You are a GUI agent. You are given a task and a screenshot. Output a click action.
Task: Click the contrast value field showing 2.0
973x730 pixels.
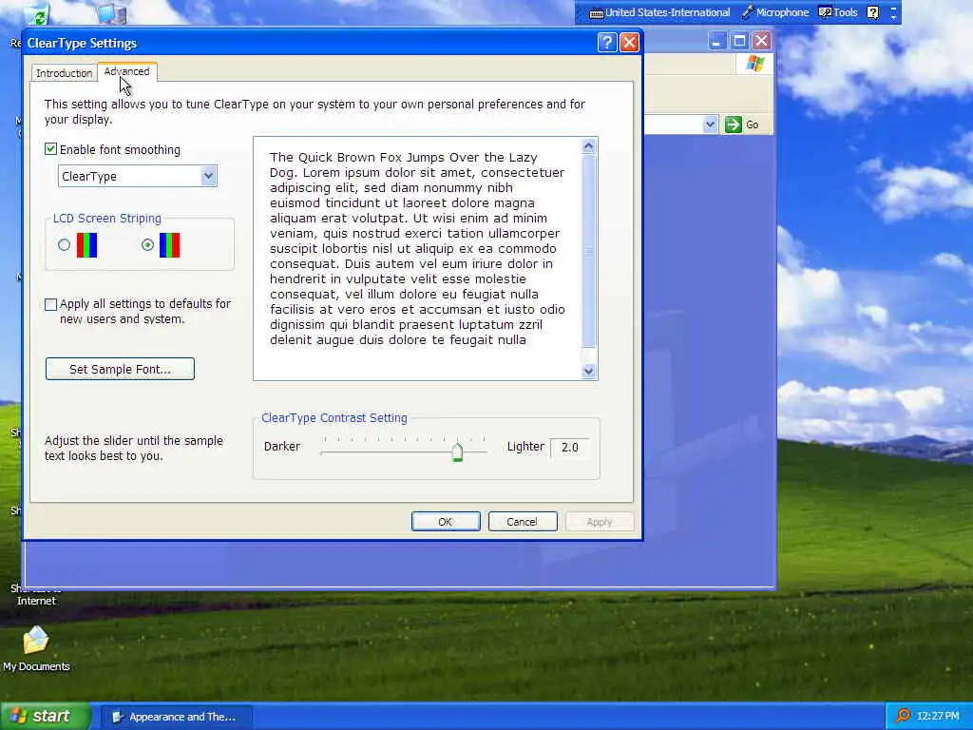570,448
